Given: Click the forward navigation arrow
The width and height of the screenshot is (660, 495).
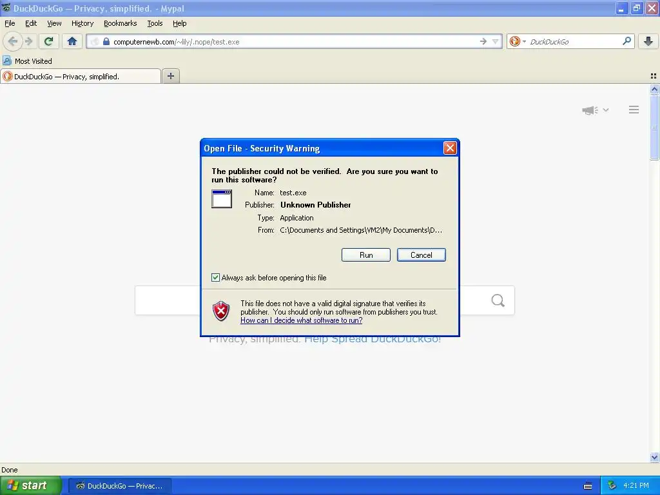Looking at the screenshot, I should (x=28, y=41).
